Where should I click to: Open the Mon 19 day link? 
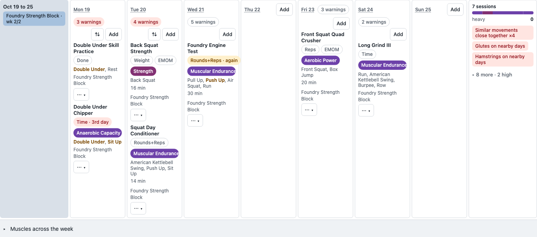click(82, 10)
